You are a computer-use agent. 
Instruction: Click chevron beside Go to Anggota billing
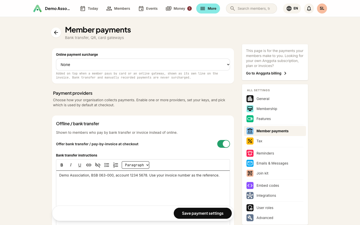[x=285, y=73]
